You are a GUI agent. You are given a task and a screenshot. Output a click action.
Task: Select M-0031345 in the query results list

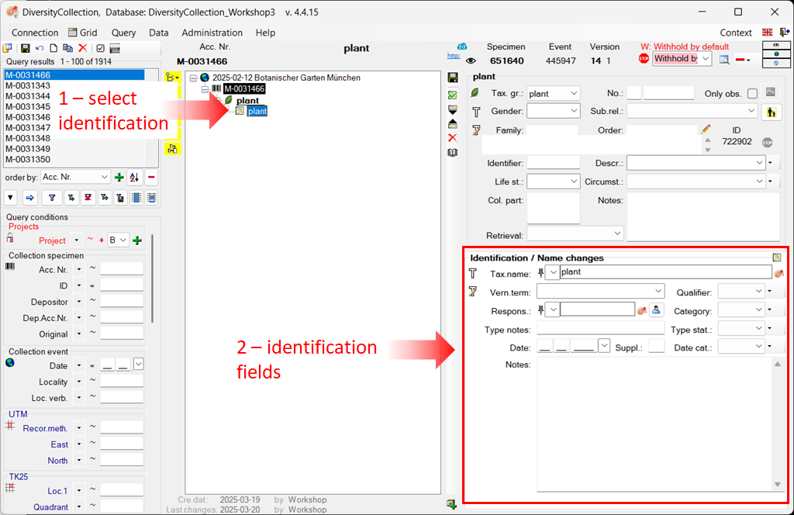coord(28,106)
